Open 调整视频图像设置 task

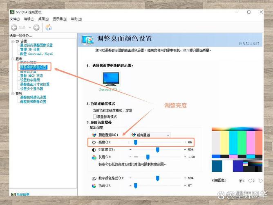[33, 102]
